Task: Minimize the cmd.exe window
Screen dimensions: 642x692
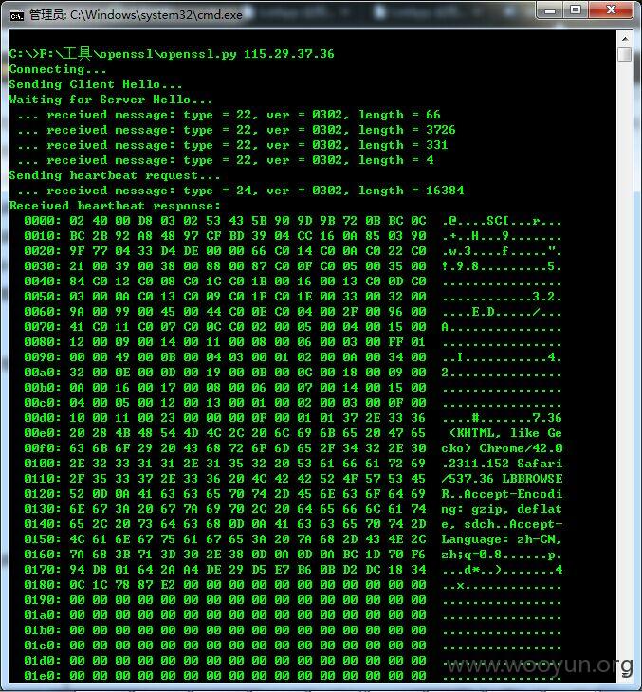Action: (x=550, y=10)
